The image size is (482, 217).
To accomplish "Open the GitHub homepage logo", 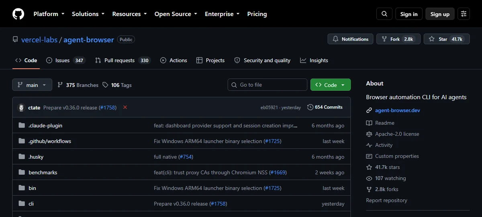I will click(x=18, y=14).
